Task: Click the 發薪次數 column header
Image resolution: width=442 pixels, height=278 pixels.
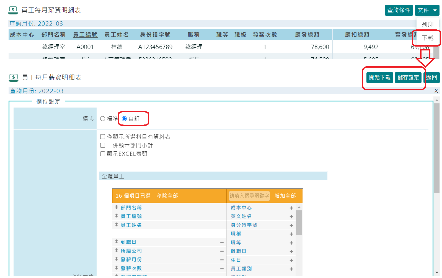Action: pyautogui.click(x=265, y=35)
